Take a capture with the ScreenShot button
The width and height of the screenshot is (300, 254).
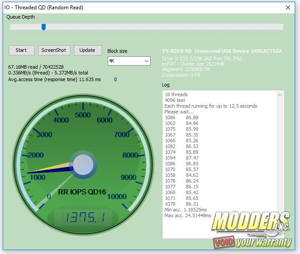(54, 51)
